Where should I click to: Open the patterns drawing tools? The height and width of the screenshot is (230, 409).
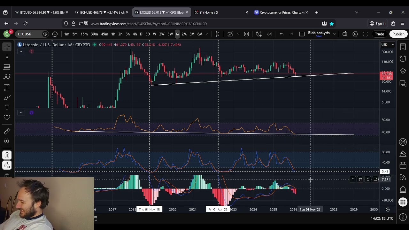point(7,77)
